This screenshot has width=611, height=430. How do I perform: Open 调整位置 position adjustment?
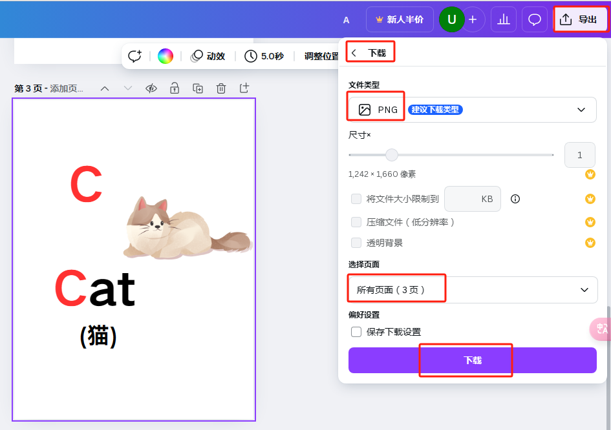pos(321,56)
